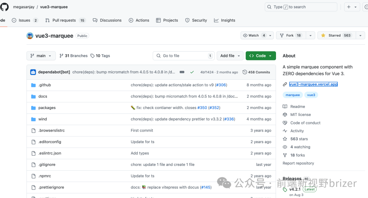Open the dependabot[bot] author link

[x=54, y=72]
